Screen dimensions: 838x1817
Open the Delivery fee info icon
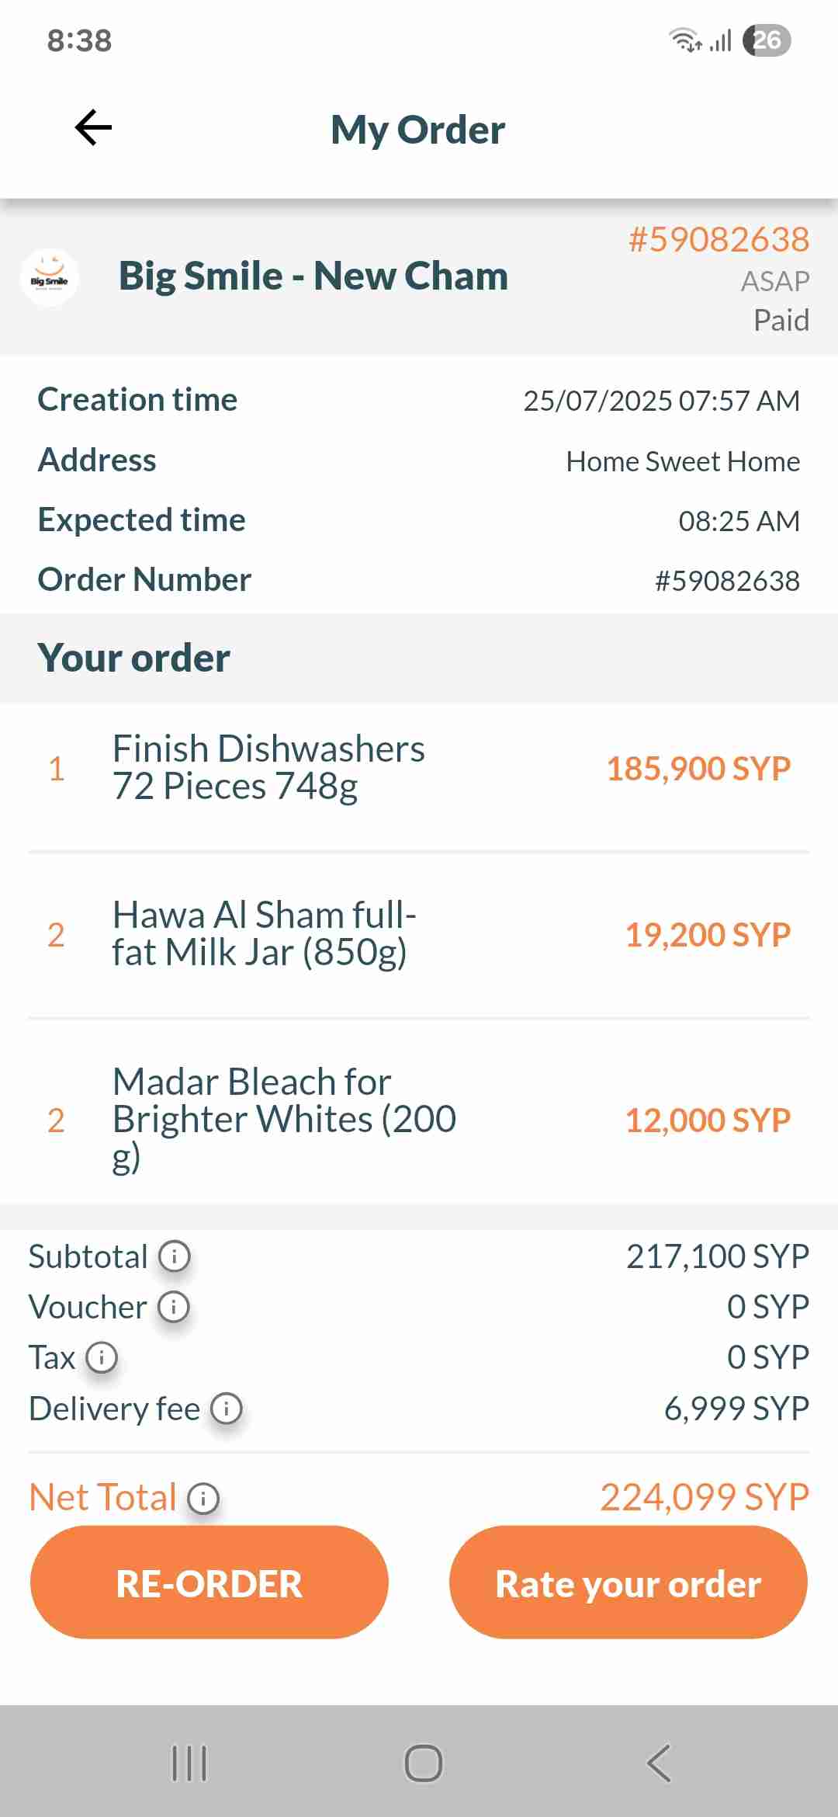click(227, 1408)
